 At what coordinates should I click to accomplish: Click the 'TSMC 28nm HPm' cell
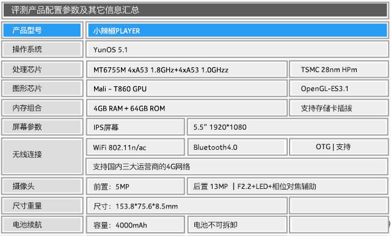tap(338, 69)
